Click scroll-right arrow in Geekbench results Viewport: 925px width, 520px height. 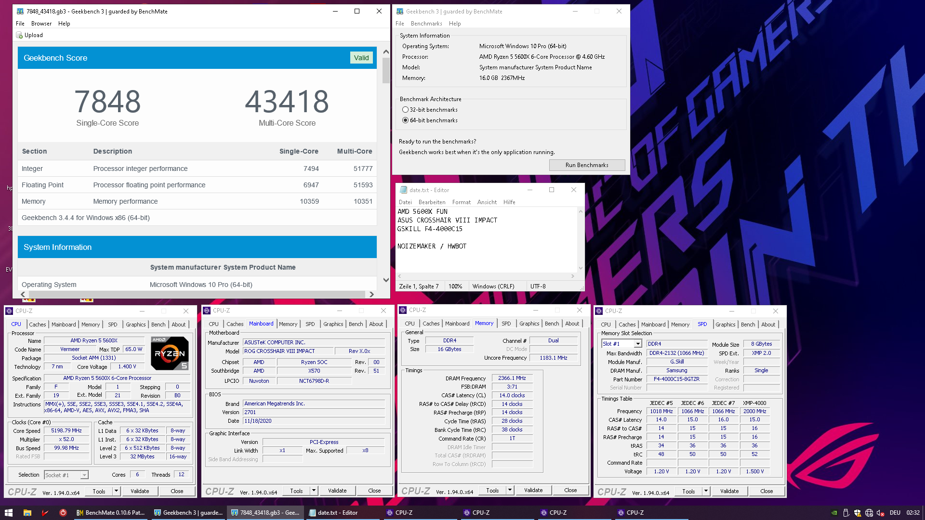[371, 294]
